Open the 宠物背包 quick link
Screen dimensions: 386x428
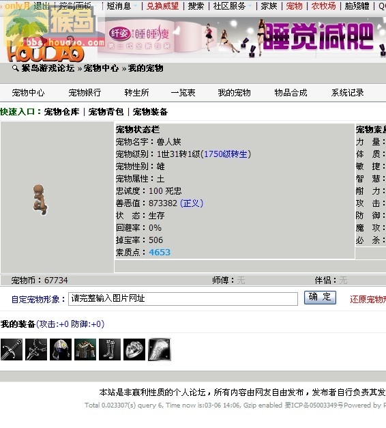click(106, 112)
